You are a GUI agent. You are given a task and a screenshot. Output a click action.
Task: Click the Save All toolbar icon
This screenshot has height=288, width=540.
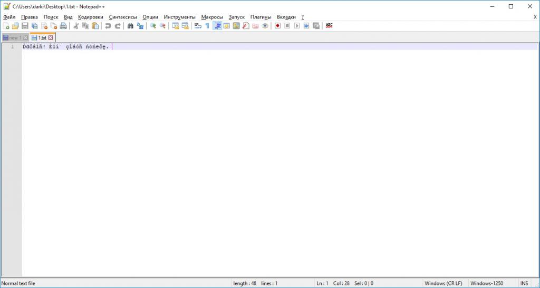34,26
